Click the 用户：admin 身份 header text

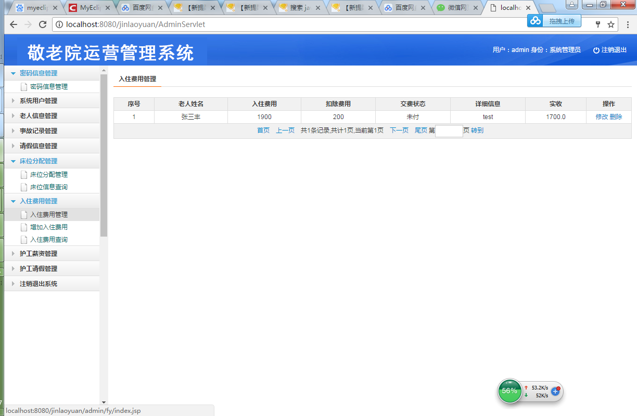tap(537, 50)
